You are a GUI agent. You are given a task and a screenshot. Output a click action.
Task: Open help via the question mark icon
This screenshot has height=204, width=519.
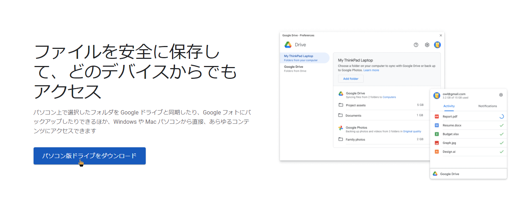(416, 45)
